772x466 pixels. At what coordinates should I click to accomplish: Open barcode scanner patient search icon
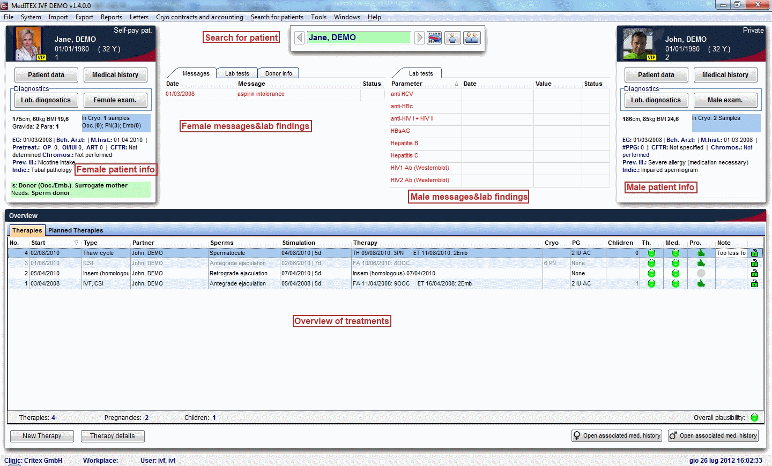[434, 37]
